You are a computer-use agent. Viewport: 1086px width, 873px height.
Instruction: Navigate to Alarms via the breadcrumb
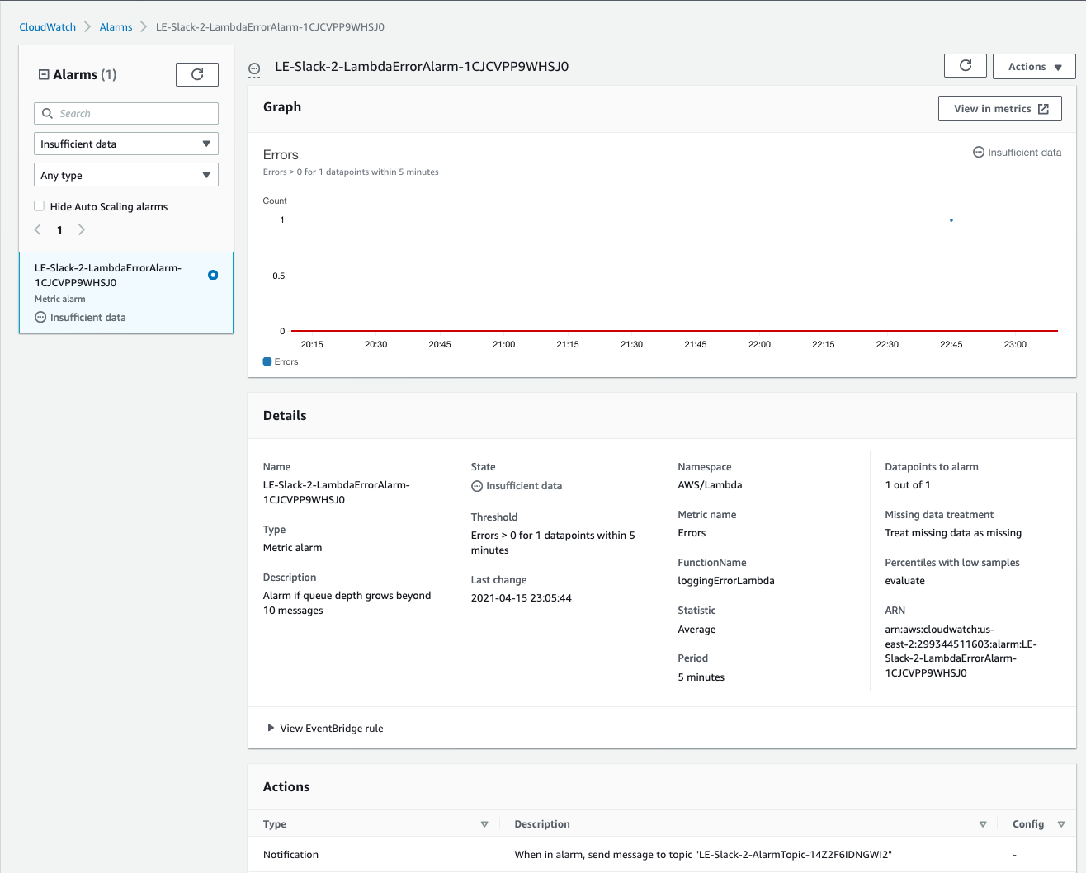[x=116, y=26]
